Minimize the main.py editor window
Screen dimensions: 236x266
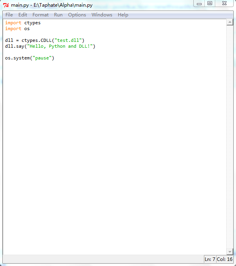coord(200,4)
